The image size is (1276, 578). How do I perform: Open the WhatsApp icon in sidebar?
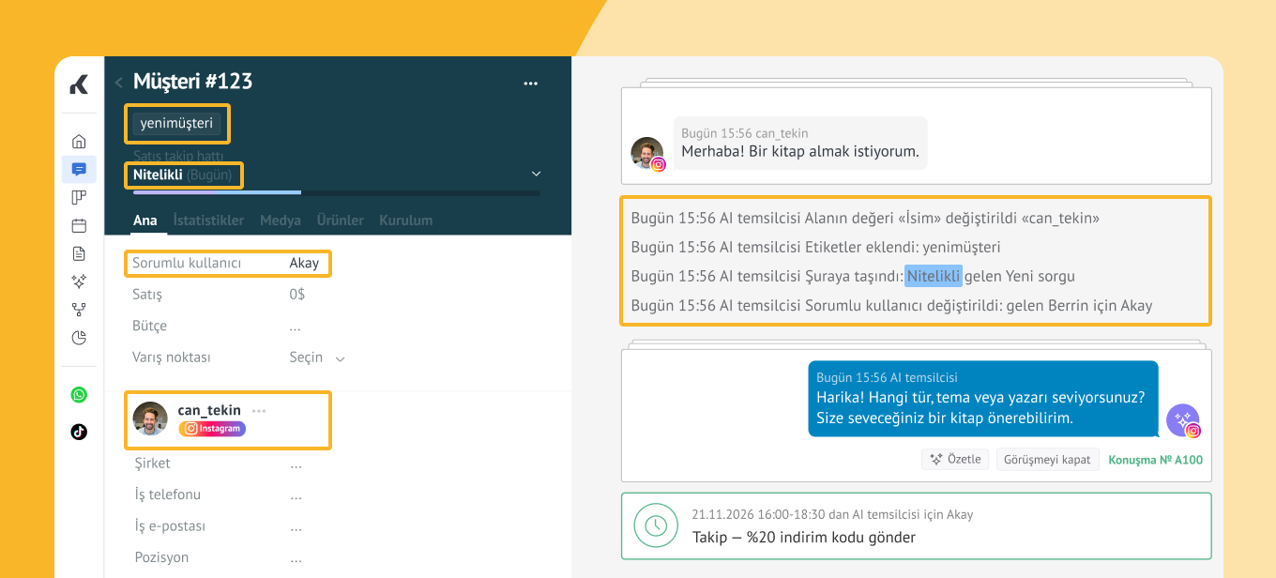pyautogui.click(x=79, y=395)
